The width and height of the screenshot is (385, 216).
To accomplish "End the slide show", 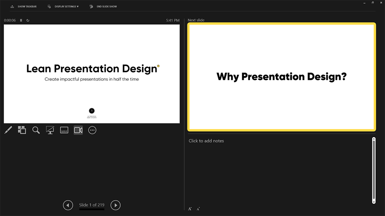I will coord(103,7).
